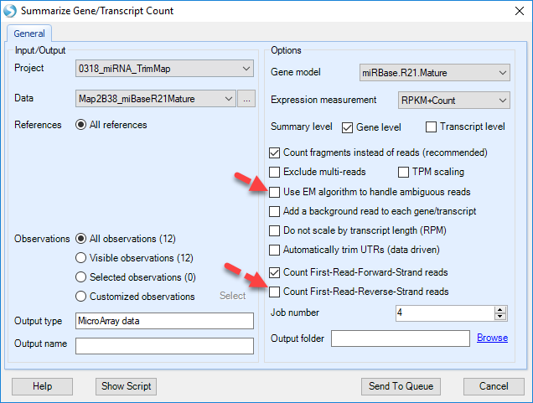Click the Output folder input field
533x403 pixels.
(401, 338)
